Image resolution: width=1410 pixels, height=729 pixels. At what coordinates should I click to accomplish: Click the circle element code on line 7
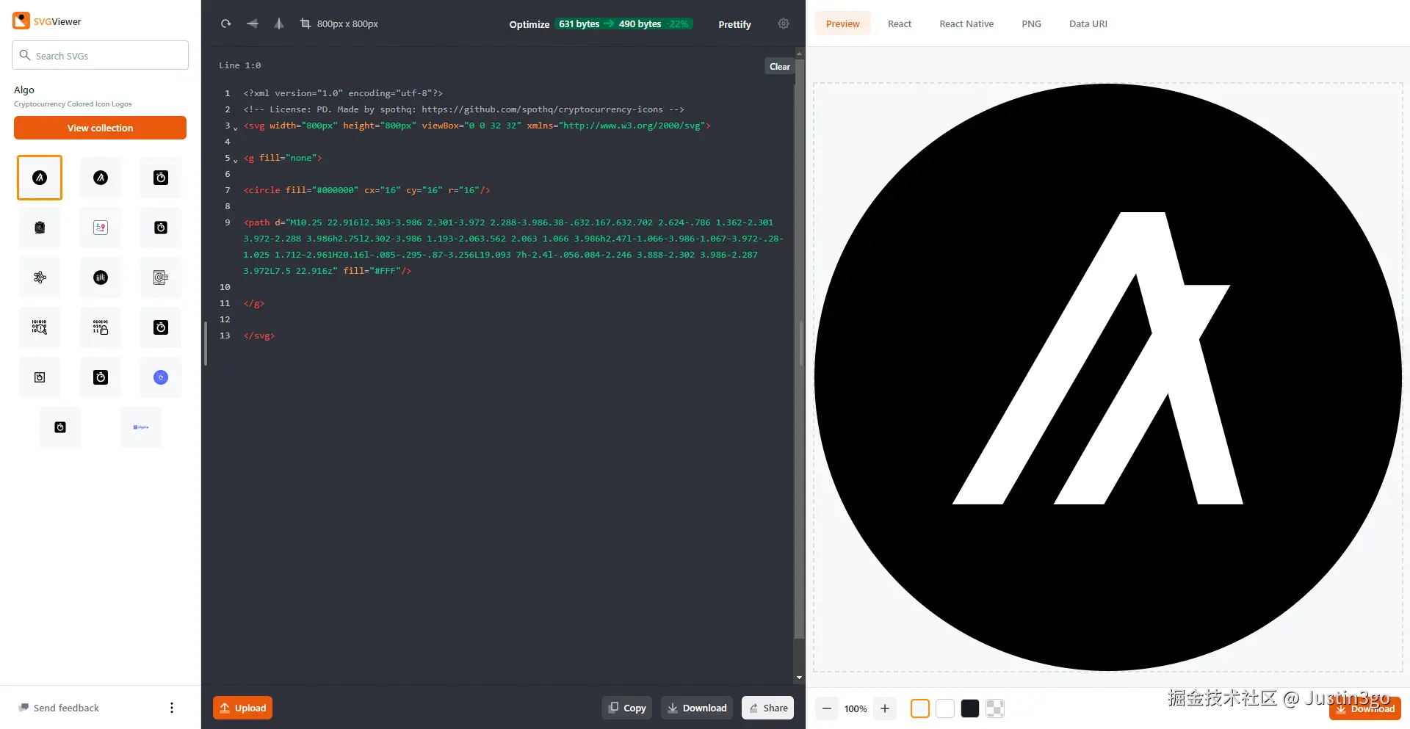click(x=366, y=190)
